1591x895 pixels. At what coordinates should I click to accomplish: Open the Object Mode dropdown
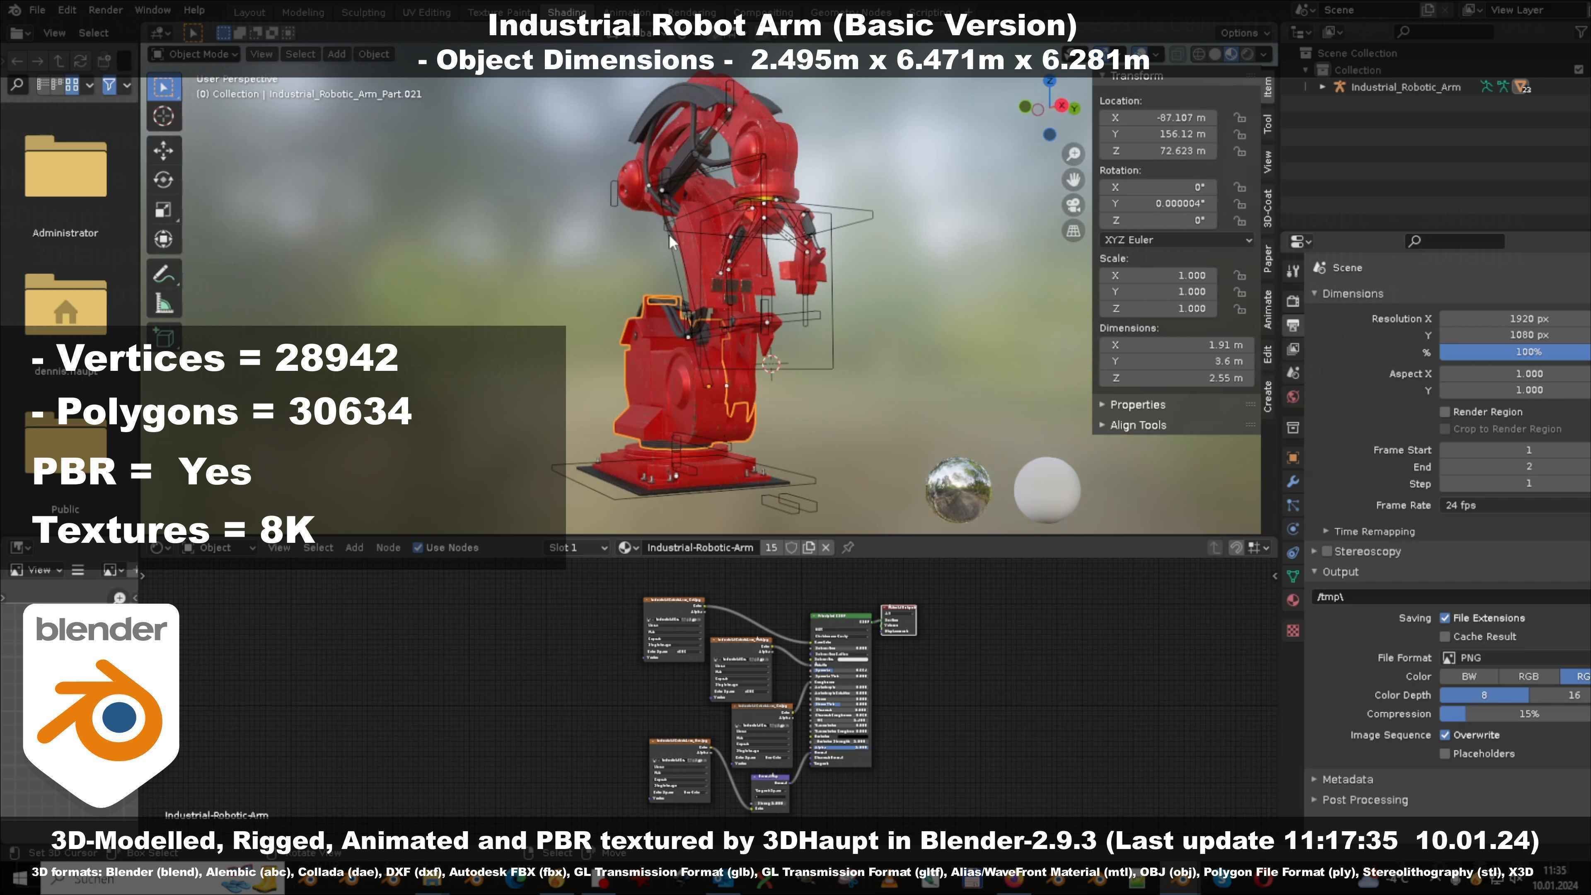pyautogui.click(x=195, y=54)
